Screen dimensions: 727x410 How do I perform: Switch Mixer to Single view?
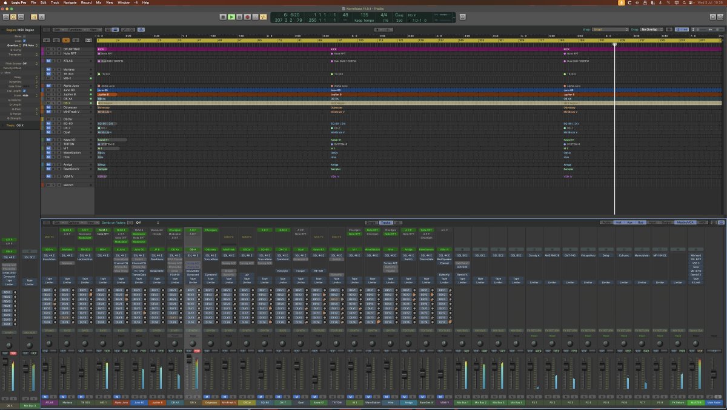point(371,223)
